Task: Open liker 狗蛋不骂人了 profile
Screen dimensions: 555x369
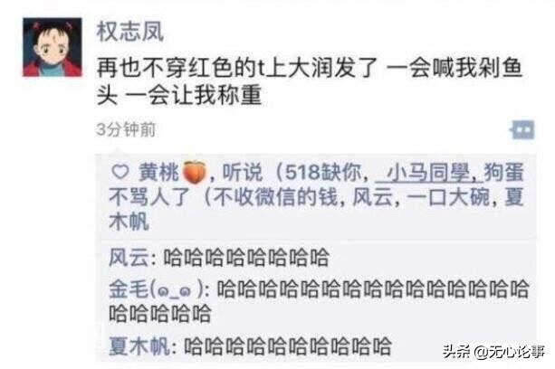Action: [317, 184]
